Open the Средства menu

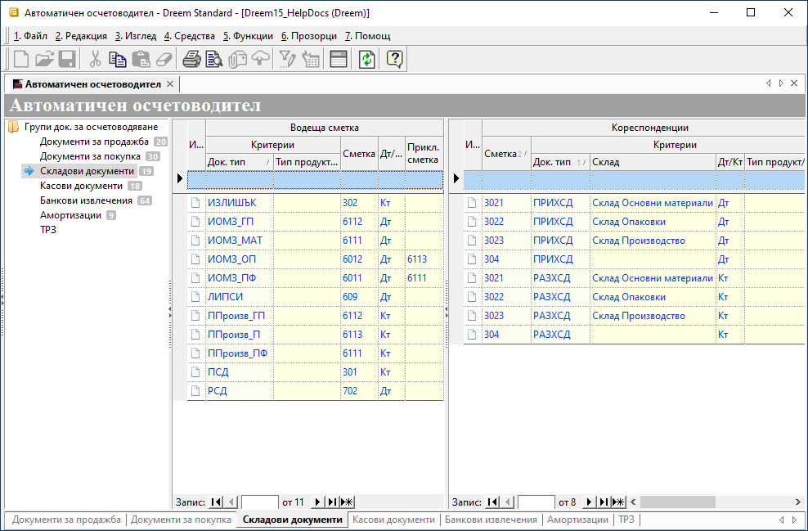coord(189,36)
